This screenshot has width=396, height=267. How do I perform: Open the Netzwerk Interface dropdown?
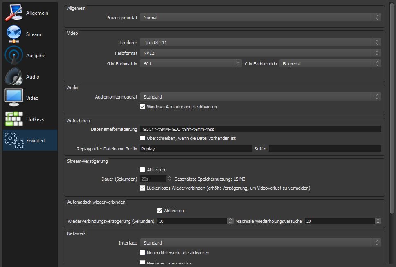pyautogui.click(x=260, y=242)
